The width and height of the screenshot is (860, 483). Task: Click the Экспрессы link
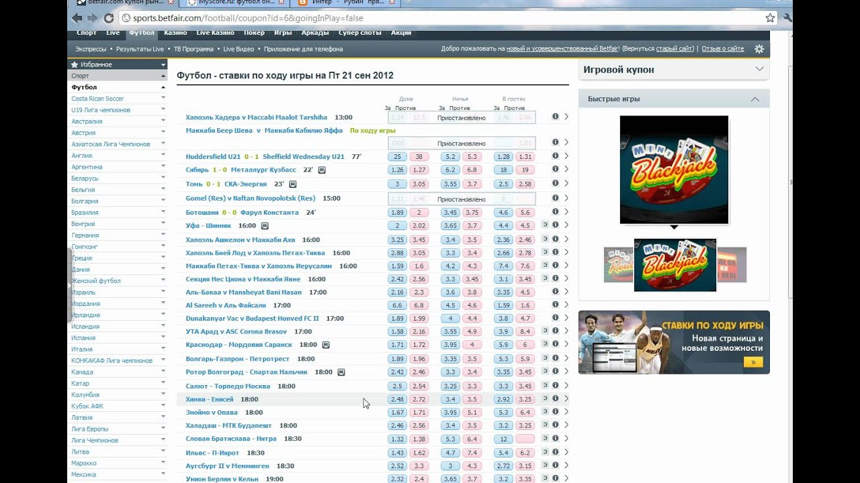point(91,49)
